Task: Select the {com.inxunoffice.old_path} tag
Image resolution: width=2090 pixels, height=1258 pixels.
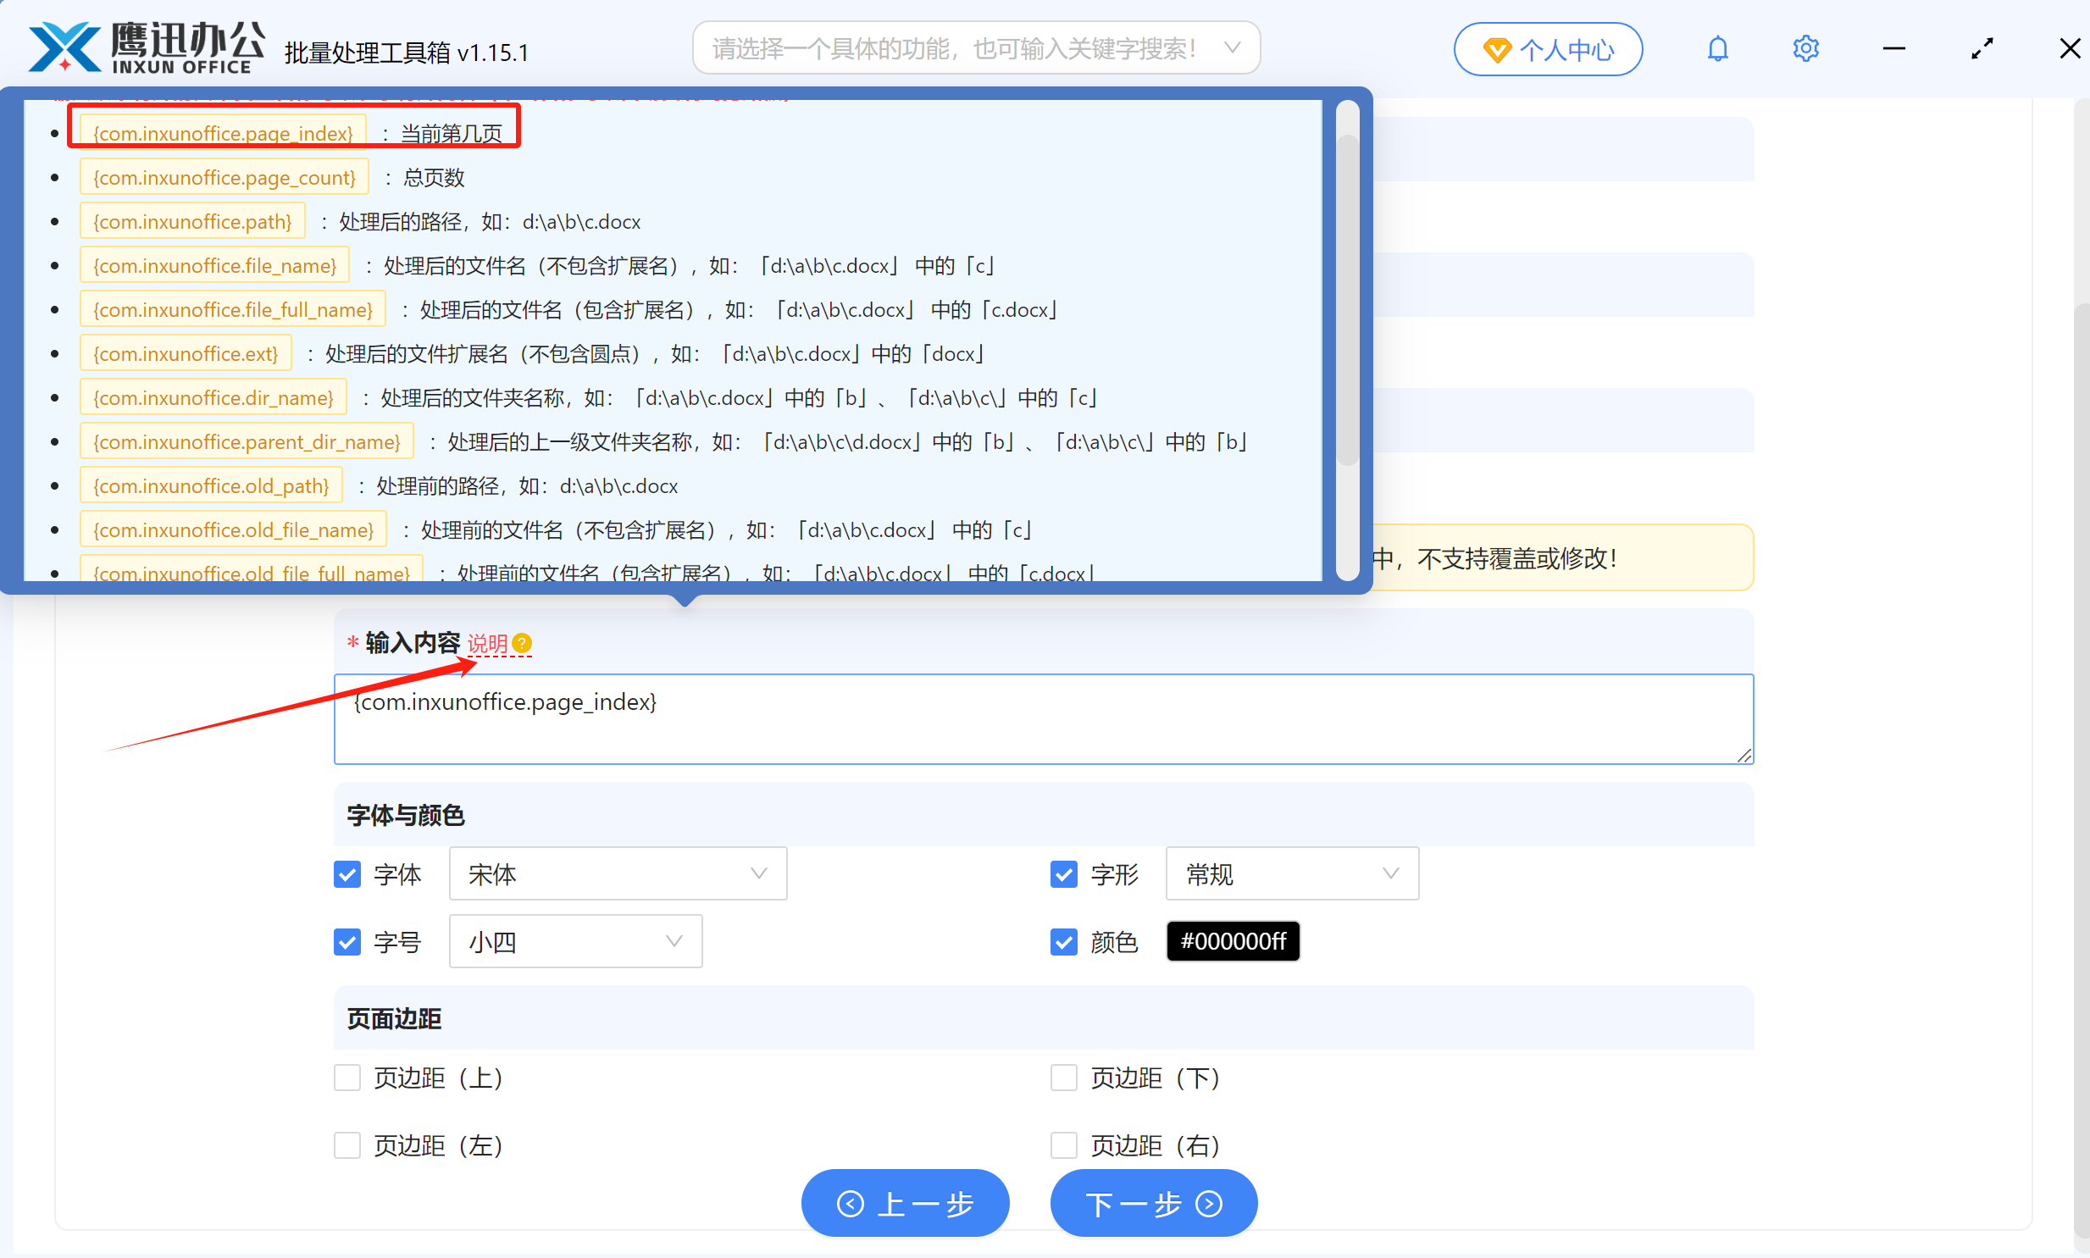Action: pyautogui.click(x=210, y=485)
